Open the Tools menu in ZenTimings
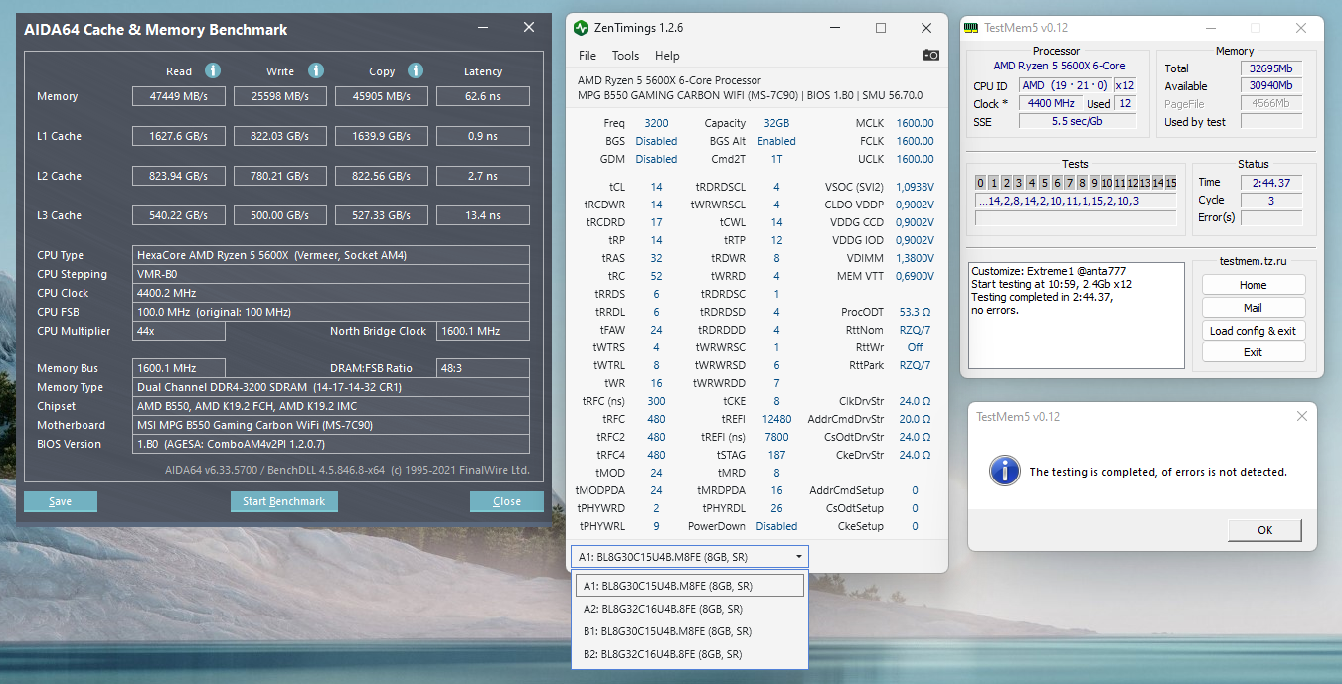Viewport: 1342px width, 684px height. [626, 56]
